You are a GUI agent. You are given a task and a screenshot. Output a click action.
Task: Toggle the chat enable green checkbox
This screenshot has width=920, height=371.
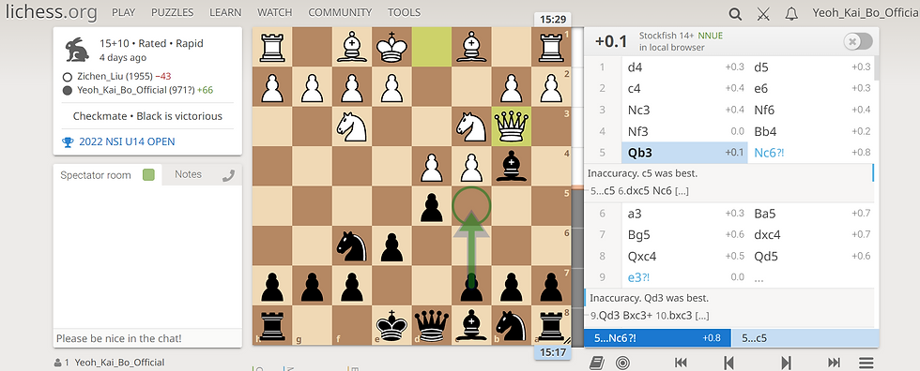pyautogui.click(x=148, y=174)
